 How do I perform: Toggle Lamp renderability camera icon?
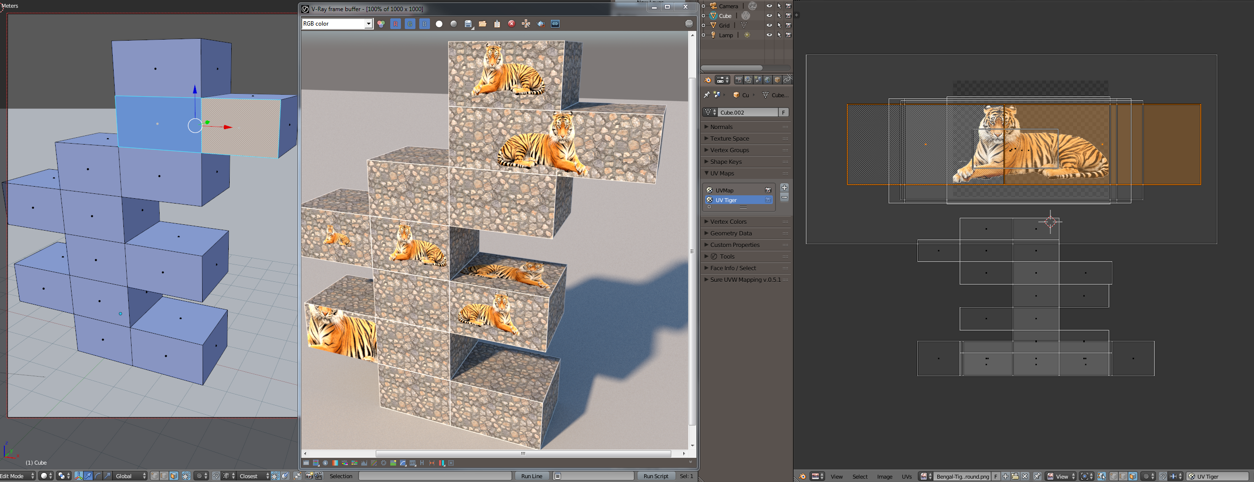[x=789, y=35]
